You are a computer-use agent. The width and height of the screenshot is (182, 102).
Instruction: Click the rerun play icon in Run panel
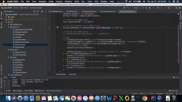tap(5, 81)
